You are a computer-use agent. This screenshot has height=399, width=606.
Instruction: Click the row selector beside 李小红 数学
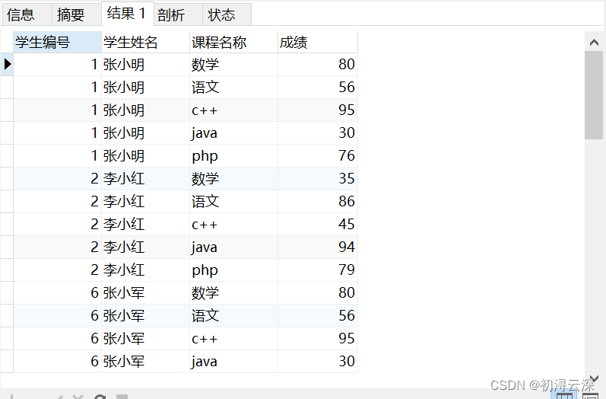pyautogui.click(x=7, y=178)
